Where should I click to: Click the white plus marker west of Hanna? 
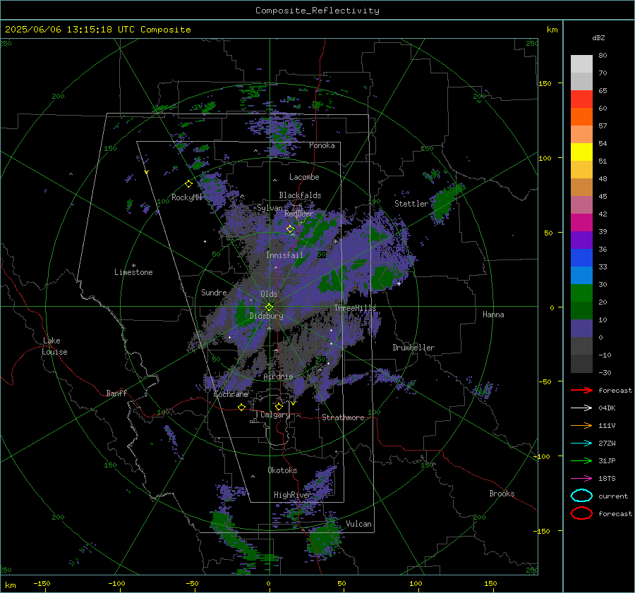click(x=399, y=283)
